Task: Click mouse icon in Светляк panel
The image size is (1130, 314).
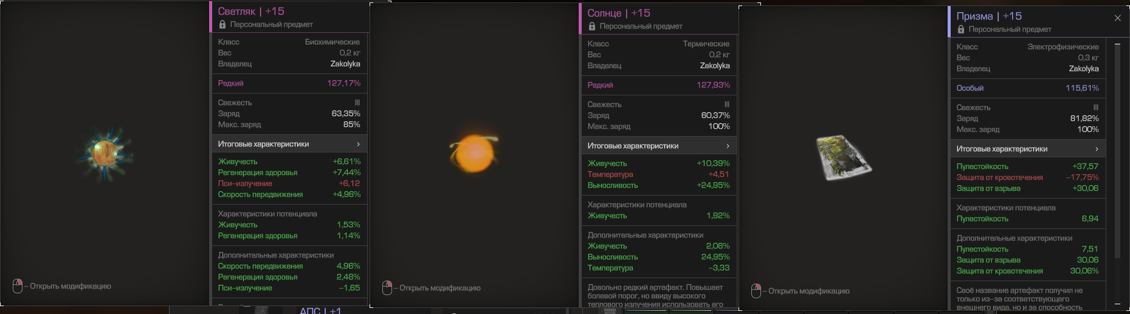Action: [x=18, y=286]
